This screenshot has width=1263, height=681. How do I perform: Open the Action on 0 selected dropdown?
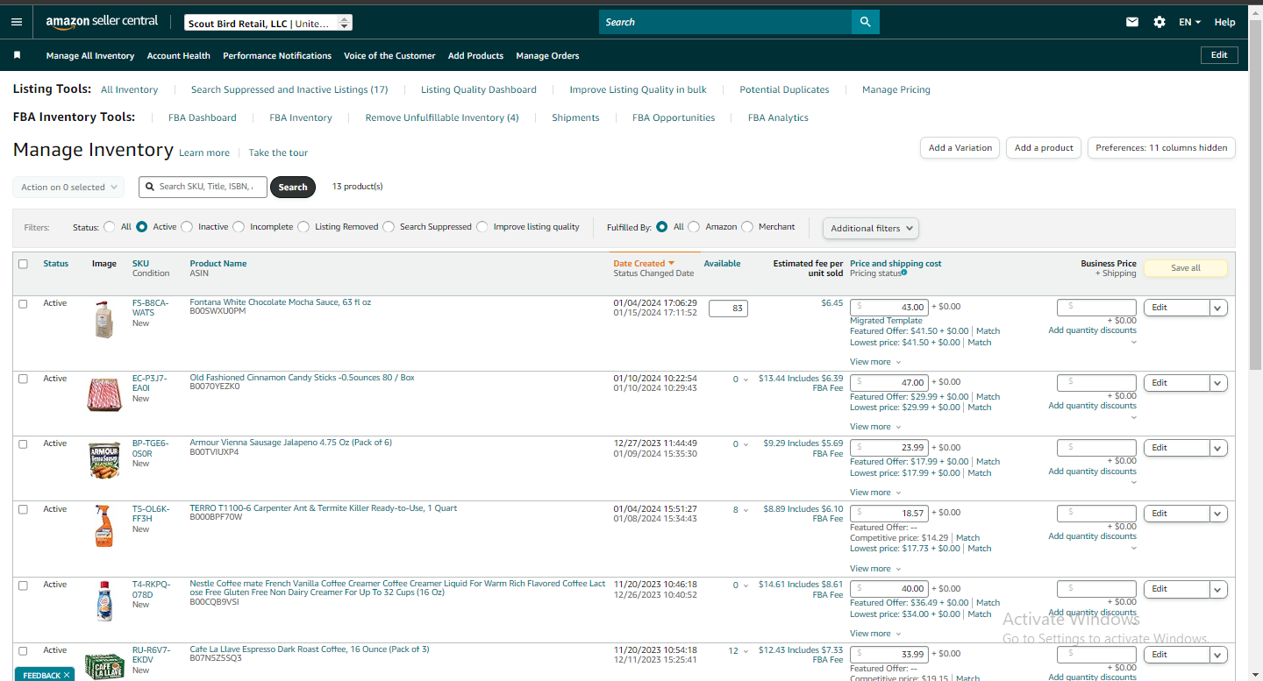pos(68,187)
